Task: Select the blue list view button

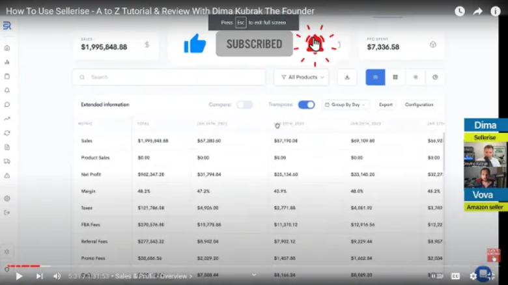Action: coord(375,77)
